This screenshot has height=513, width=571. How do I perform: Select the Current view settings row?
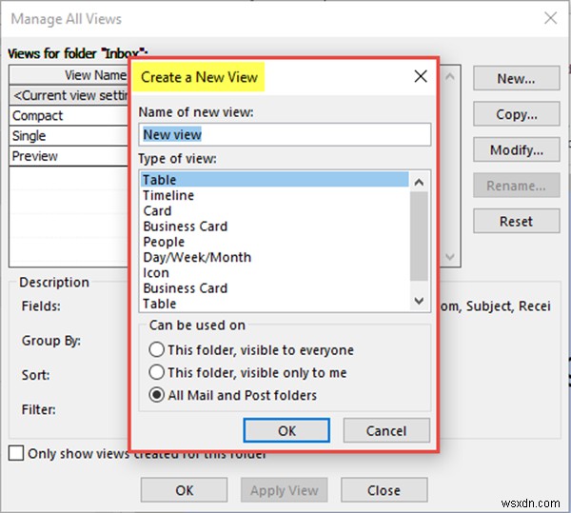click(x=69, y=95)
